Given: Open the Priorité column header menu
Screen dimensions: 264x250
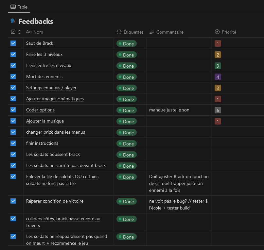Looking at the screenshot, I should pyautogui.click(x=229, y=32).
